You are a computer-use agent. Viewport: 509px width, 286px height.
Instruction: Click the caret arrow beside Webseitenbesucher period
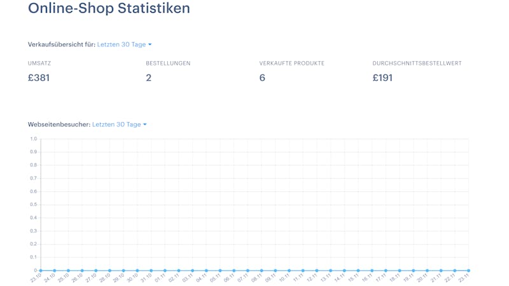[x=145, y=125]
